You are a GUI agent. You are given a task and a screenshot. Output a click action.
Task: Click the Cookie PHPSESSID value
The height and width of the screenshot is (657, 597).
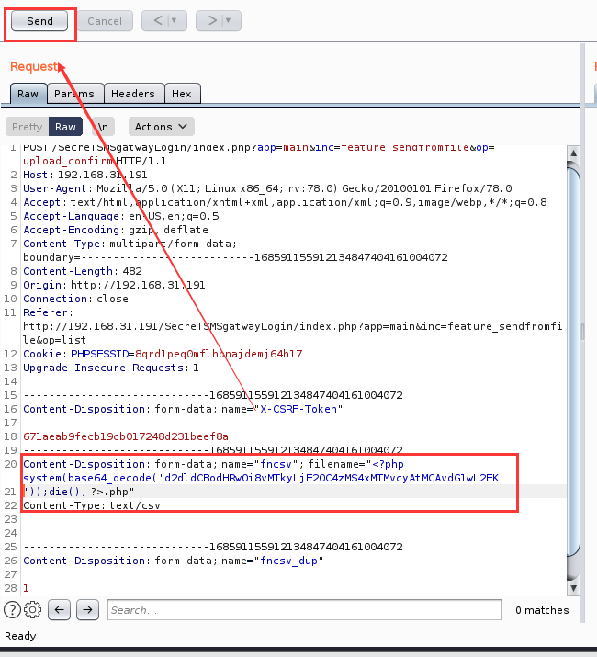click(x=219, y=354)
